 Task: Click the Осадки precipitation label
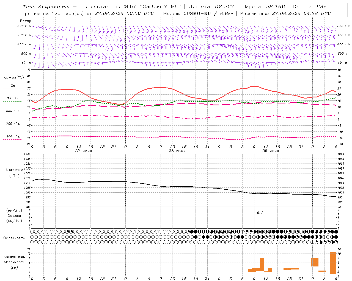pos(14,216)
